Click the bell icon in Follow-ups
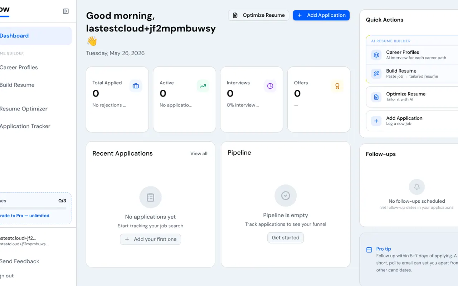The image size is (458, 286). point(417,187)
